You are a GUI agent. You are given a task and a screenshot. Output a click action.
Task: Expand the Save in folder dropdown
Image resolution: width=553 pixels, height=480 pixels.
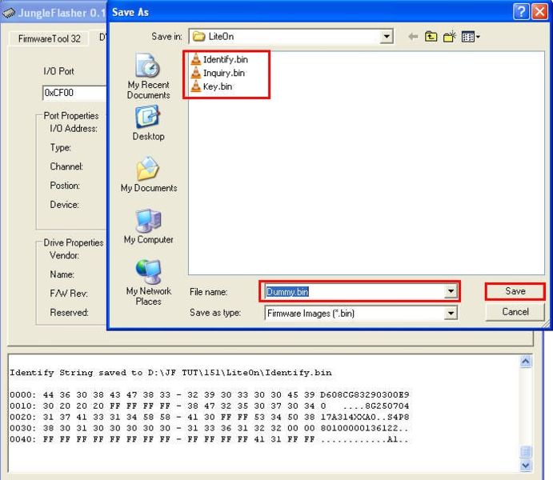387,36
